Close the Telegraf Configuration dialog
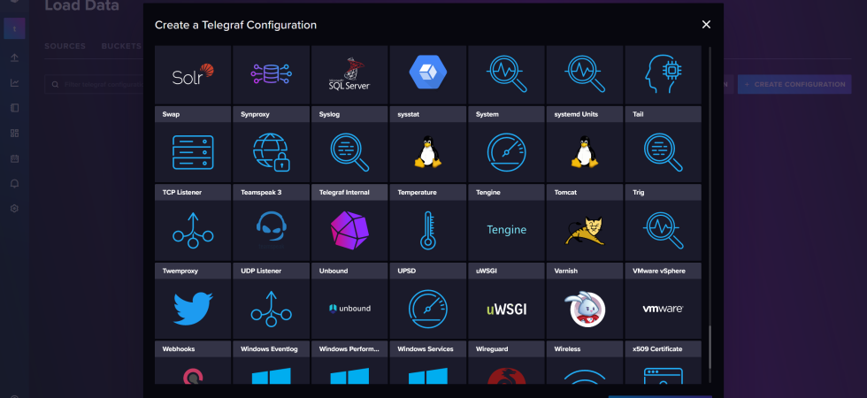Viewport: 867px width, 398px height. 706,25
